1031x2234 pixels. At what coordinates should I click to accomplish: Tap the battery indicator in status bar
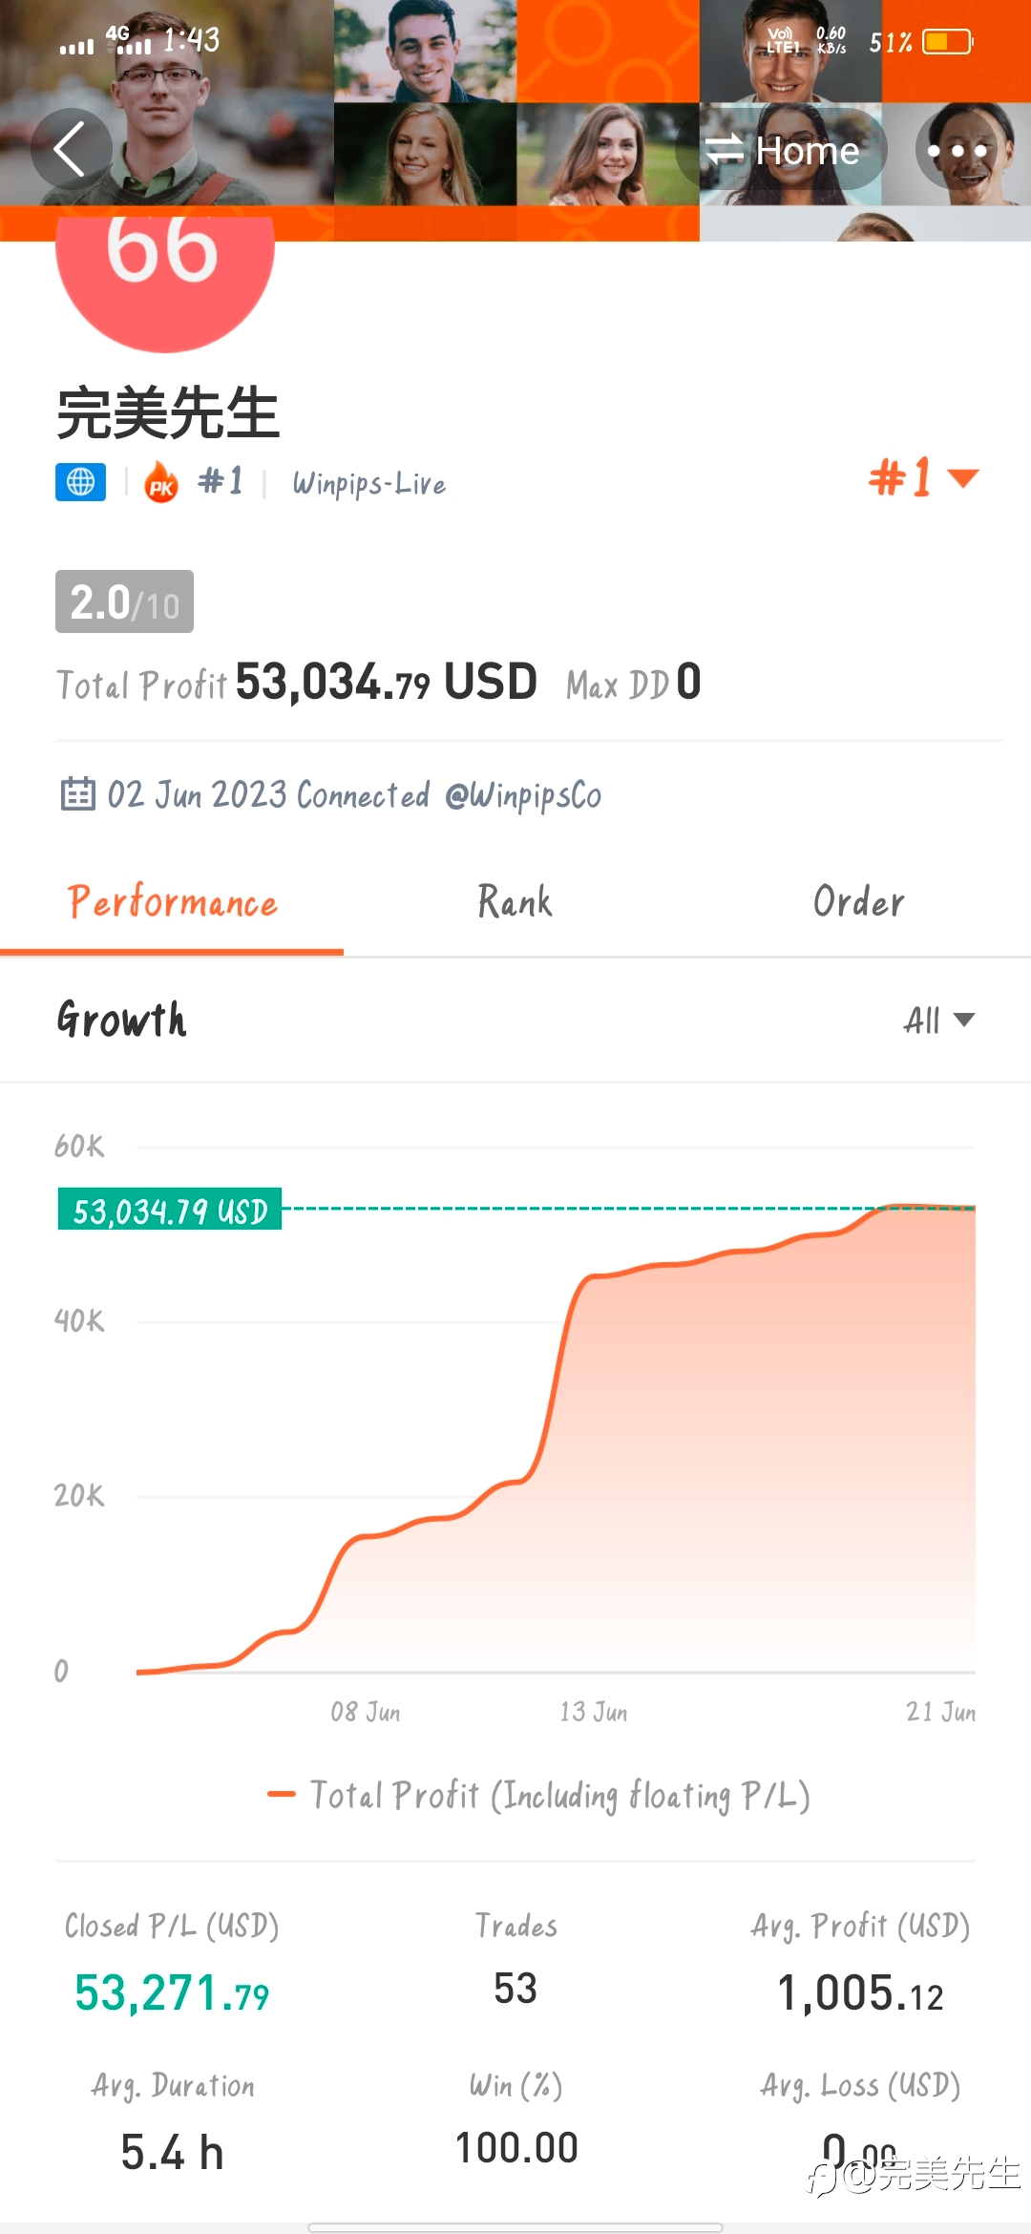coord(947,42)
